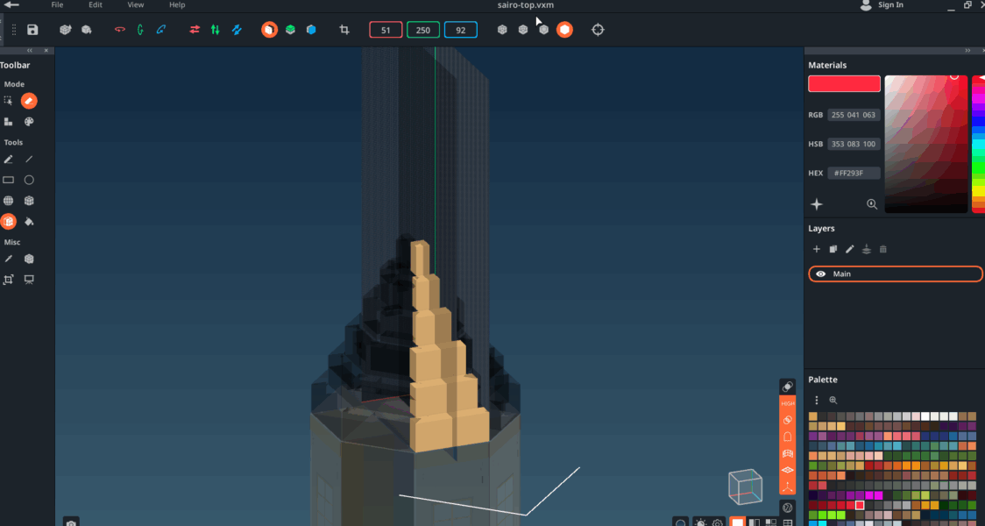Select the blue cube view icon
The width and height of the screenshot is (985, 526).
click(311, 30)
